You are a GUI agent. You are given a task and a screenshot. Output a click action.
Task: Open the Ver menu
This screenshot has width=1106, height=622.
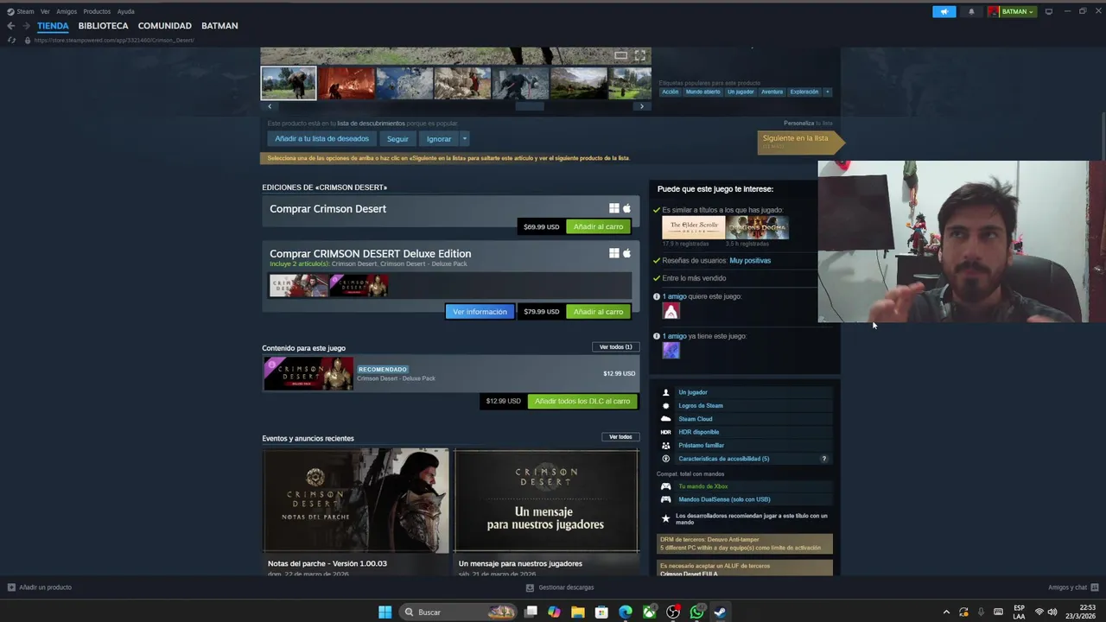tap(45, 11)
